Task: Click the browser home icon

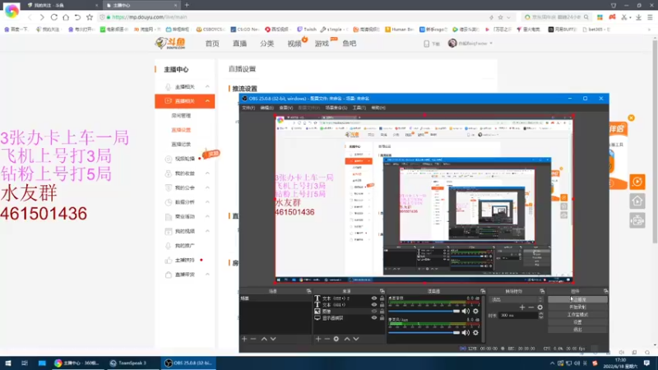Action: point(66,17)
